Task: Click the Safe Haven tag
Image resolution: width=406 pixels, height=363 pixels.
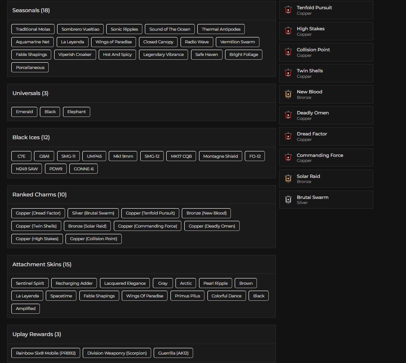Action: pos(207,55)
